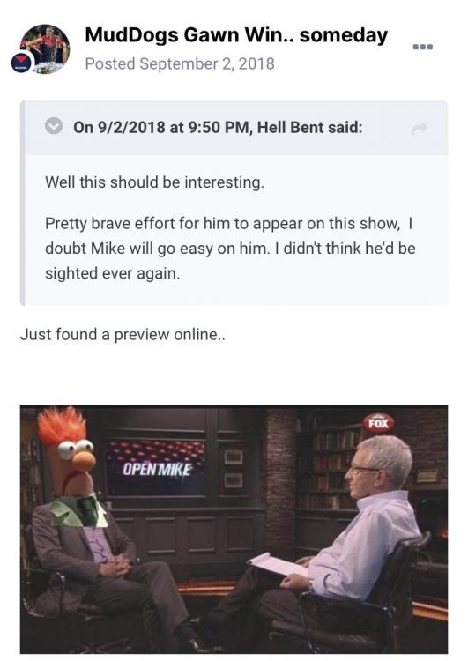Click the notes paper on interviewer's lap
The image size is (468, 661).
[278, 564]
